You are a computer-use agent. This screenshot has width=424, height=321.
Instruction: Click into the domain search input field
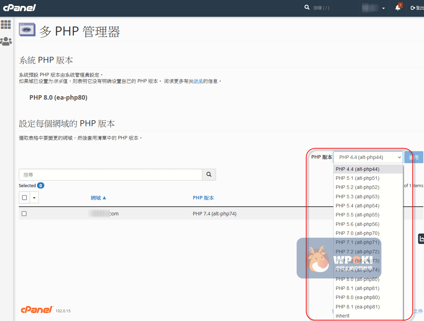(x=110, y=175)
